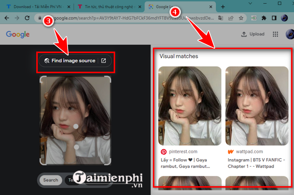Viewport: 294px width, 195px height.
Task: Maximize the browser window
Action: (280, 3)
